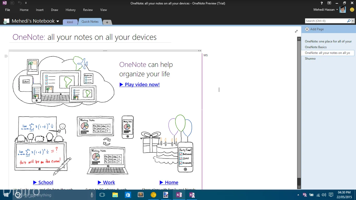Click the paragraph handle tag at left margin
This screenshot has height=200, width=356.
tap(6, 56)
